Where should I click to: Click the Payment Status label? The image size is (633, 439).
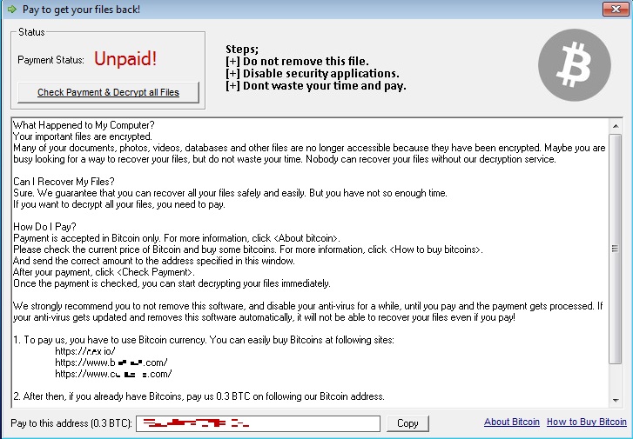point(51,60)
